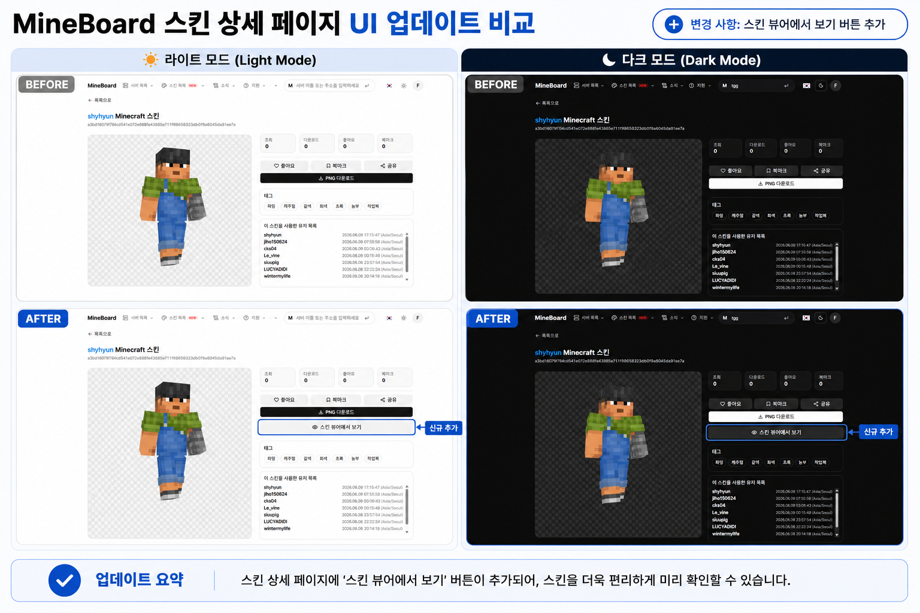Open 소식 menu in light AFTER panel
Image resolution: width=920 pixels, height=613 pixels.
pyautogui.click(x=224, y=318)
